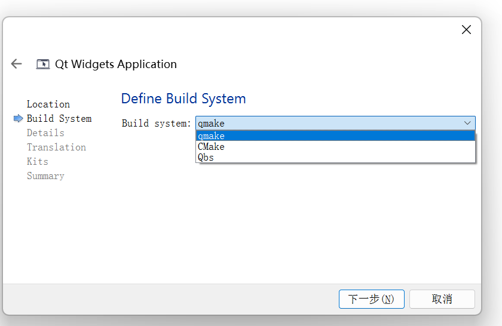Click the Details step in sidebar
This screenshot has height=326, width=502.
click(x=45, y=133)
